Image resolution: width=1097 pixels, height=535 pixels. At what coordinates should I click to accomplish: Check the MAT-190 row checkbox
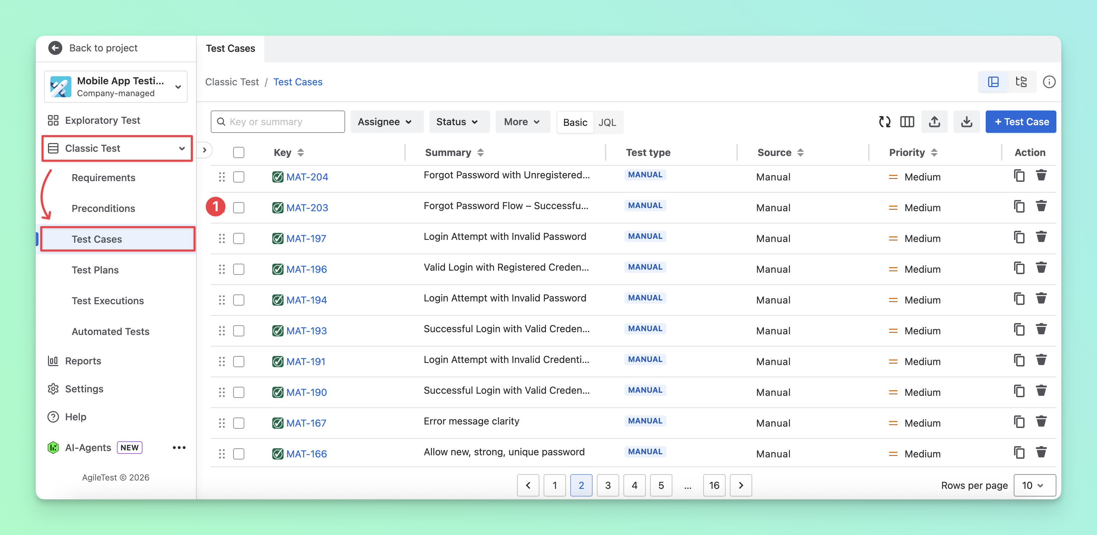click(x=238, y=392)
